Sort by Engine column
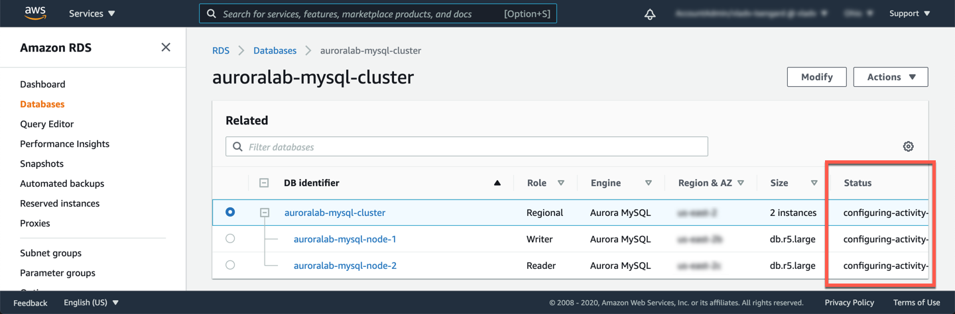955x314 pixels. 649,183
